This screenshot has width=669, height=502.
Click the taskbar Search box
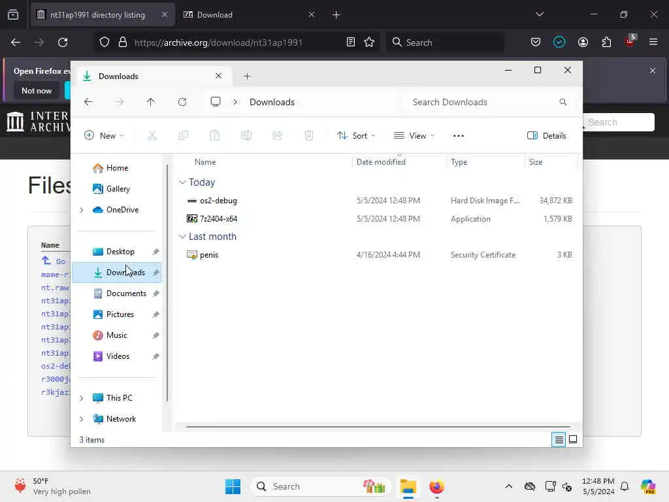pos(320,486)
